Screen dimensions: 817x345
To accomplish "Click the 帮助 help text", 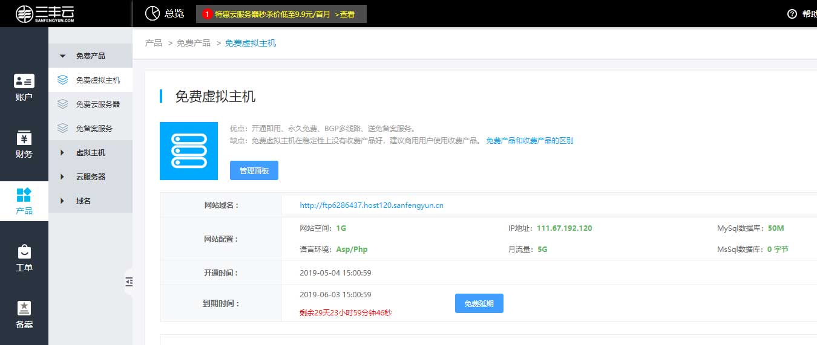I will coord(810,14).
